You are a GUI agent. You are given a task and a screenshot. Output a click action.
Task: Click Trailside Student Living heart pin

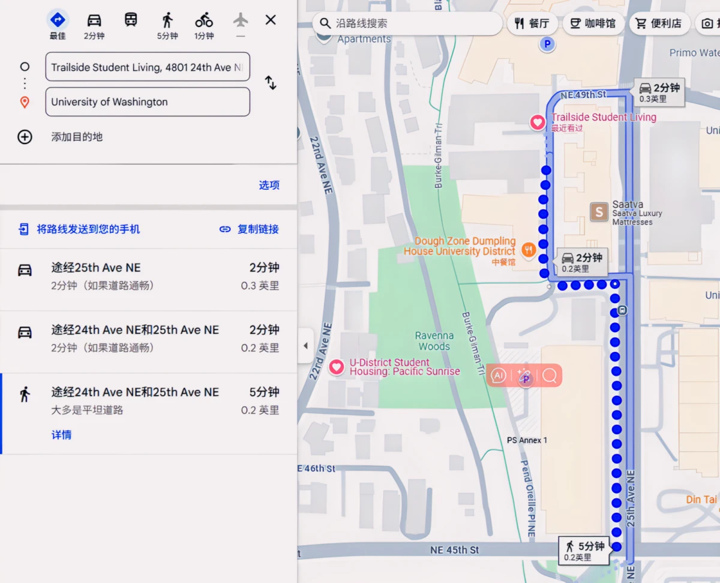pyautogui.click(x=538, y=123)
